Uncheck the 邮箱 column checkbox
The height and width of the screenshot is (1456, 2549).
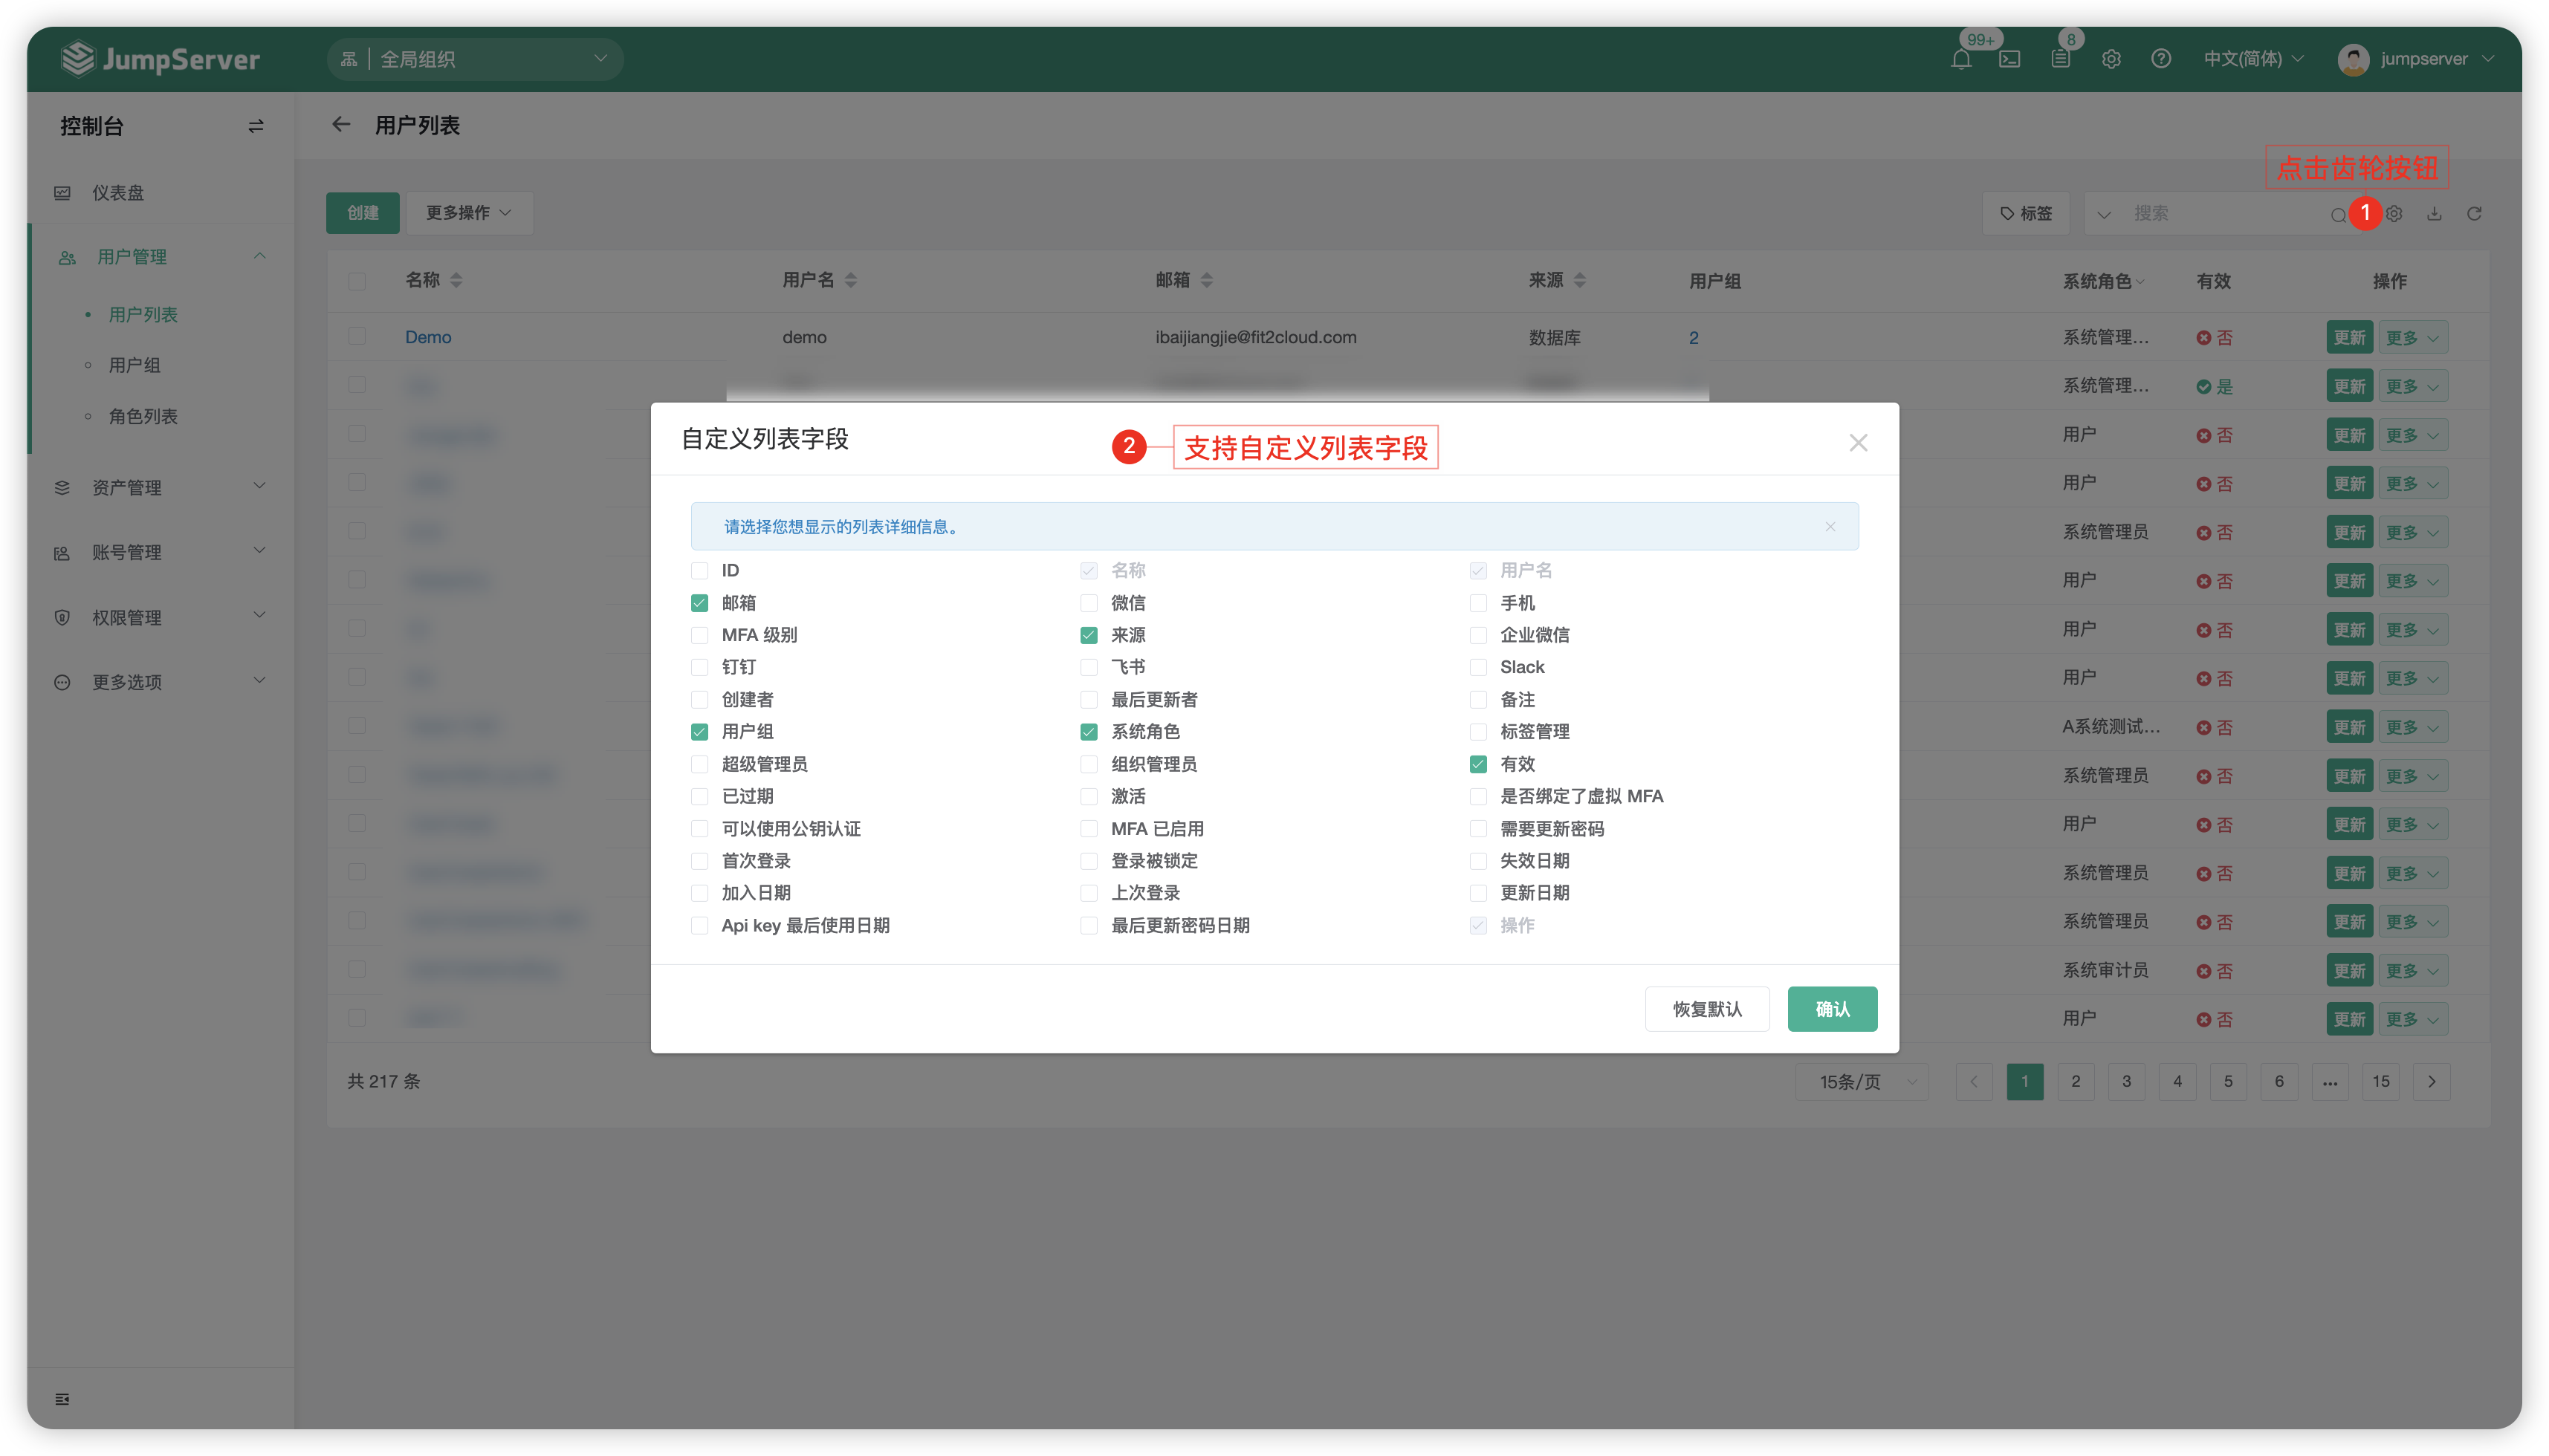(699, 603)
